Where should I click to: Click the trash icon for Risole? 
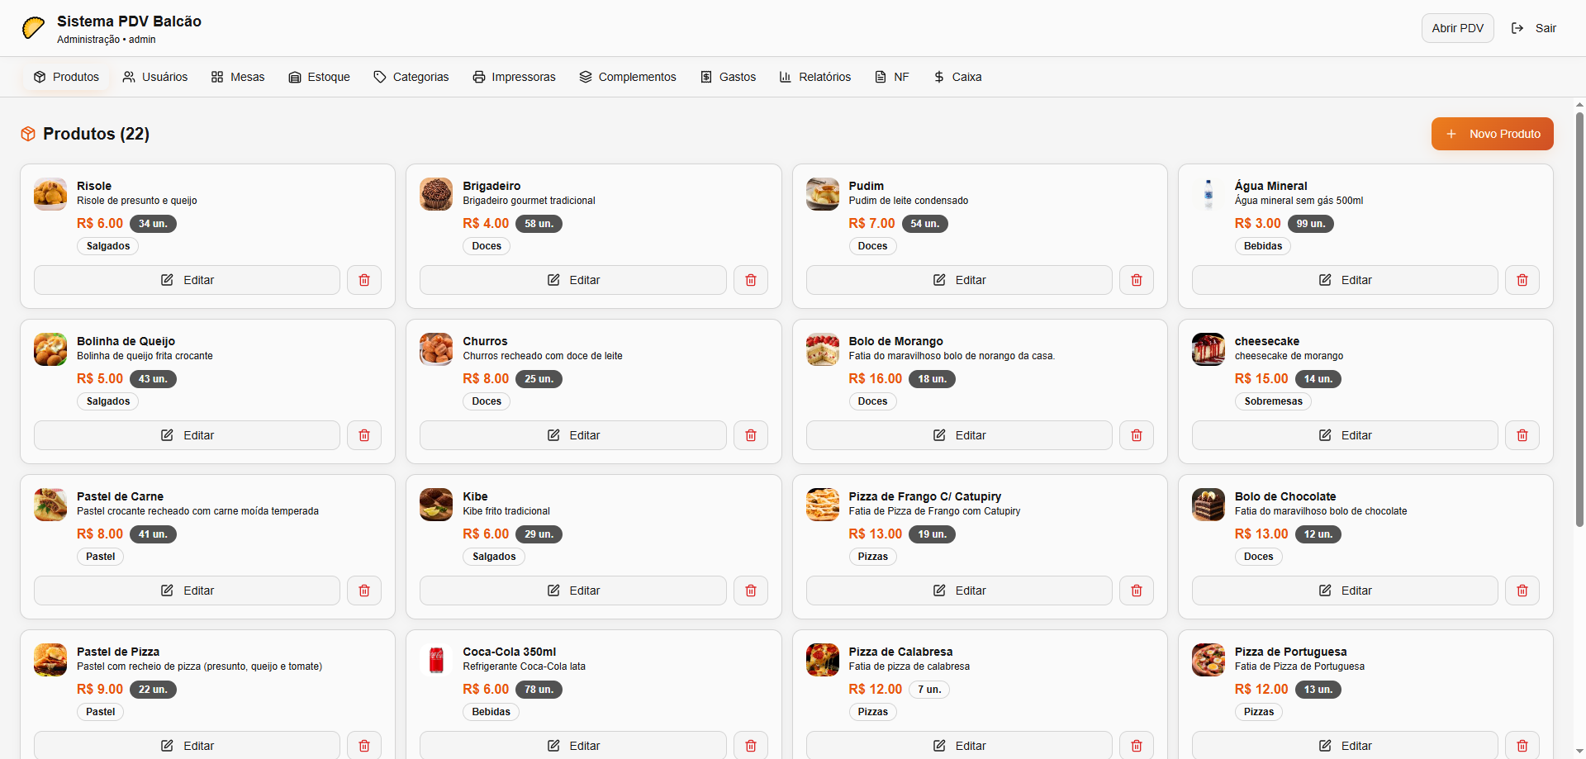[x=364, y=280]
